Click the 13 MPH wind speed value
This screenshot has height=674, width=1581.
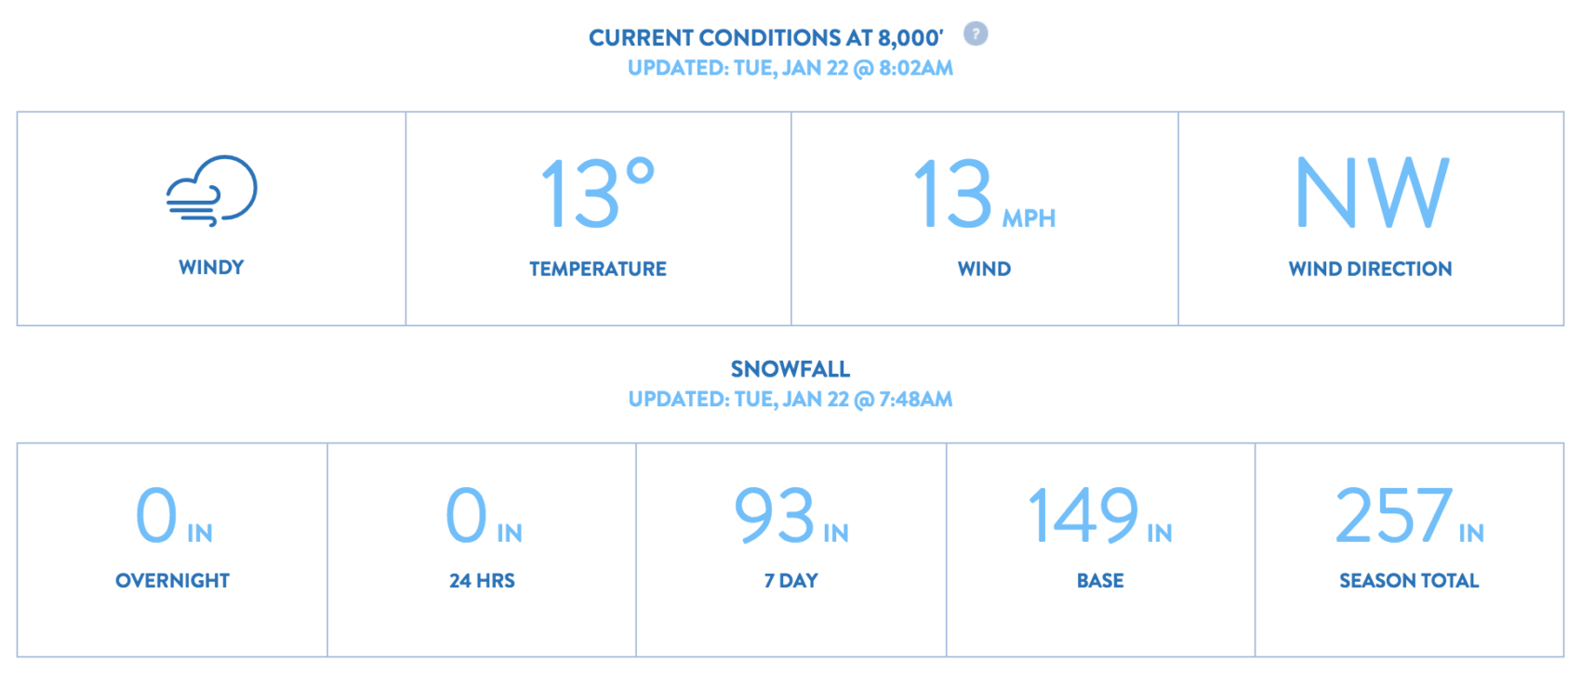point(984,193)
